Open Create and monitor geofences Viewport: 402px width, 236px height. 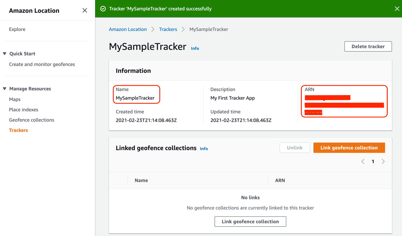point(42,64)
